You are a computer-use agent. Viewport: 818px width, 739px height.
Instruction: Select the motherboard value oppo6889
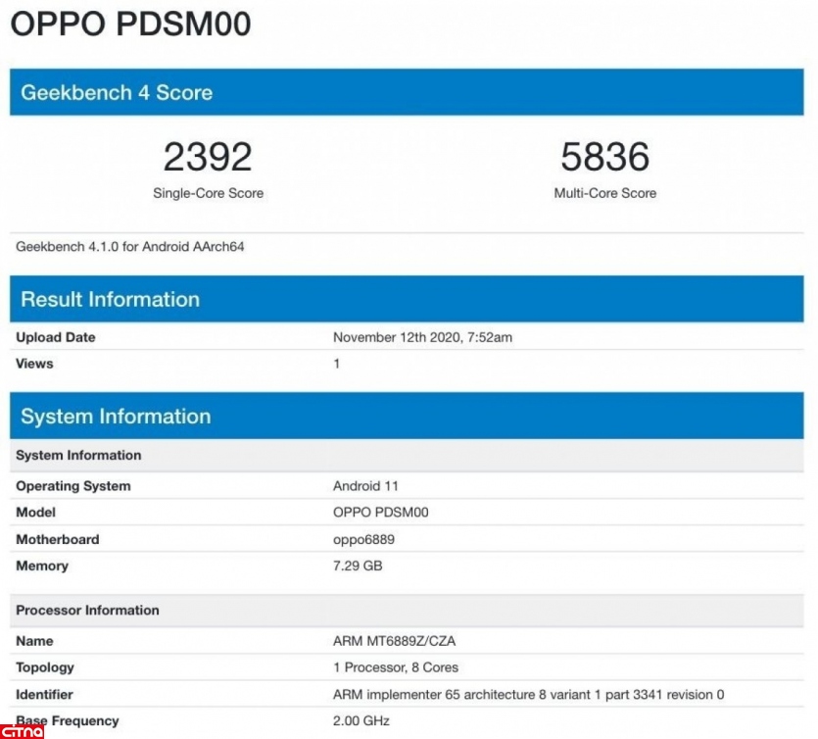pos(363,539)
